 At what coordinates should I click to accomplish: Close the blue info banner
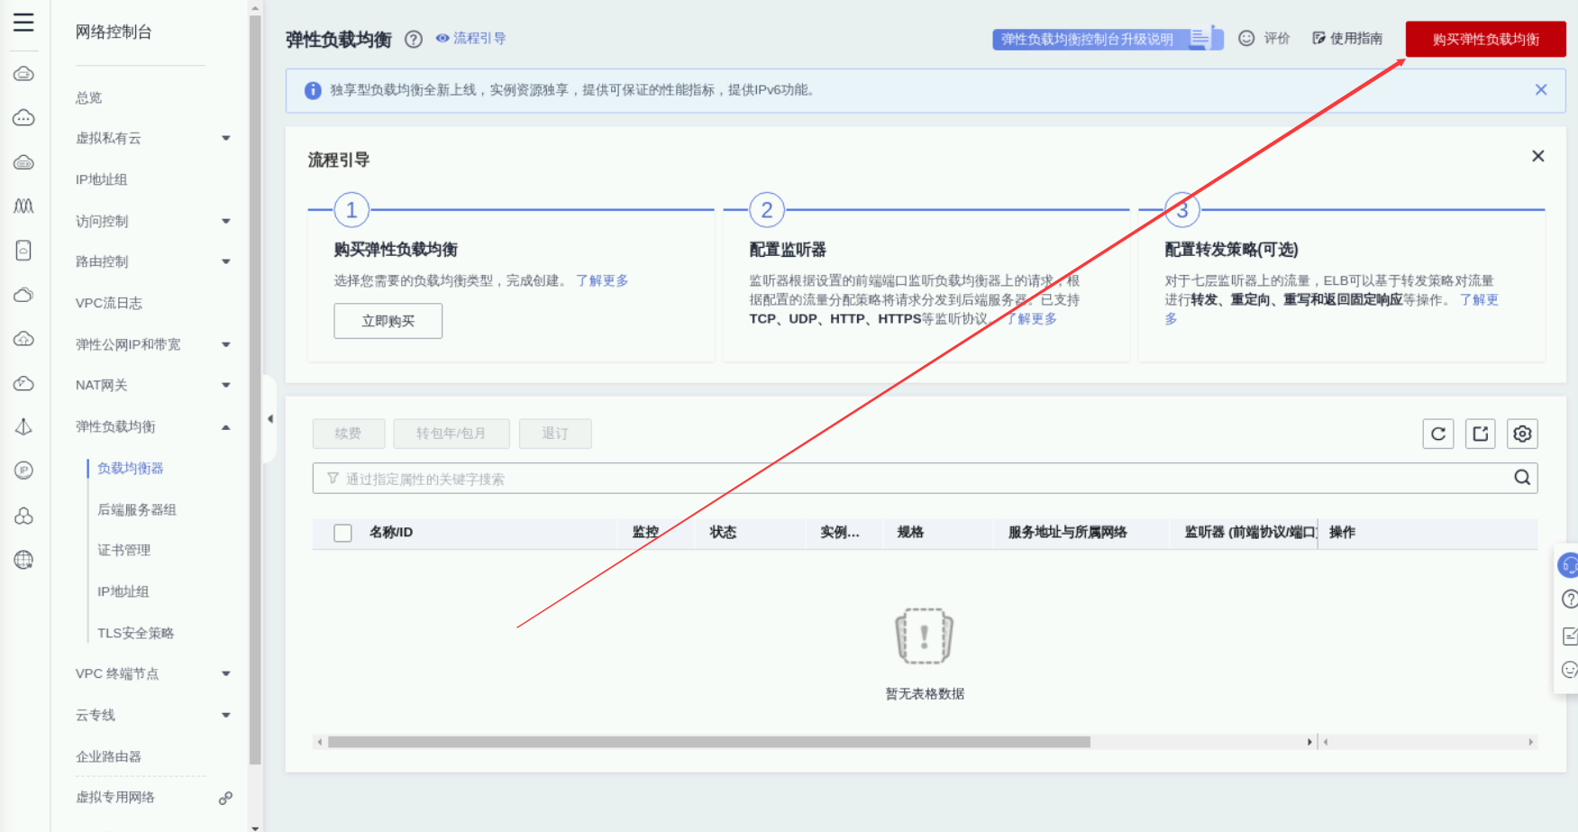tap(1541, 90)
